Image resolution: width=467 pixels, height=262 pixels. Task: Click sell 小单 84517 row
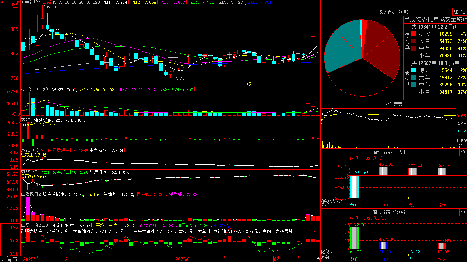(x=439, y=92)
